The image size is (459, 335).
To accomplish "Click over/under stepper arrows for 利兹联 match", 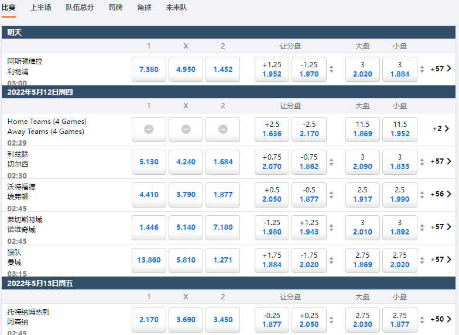I will point(422,162).
